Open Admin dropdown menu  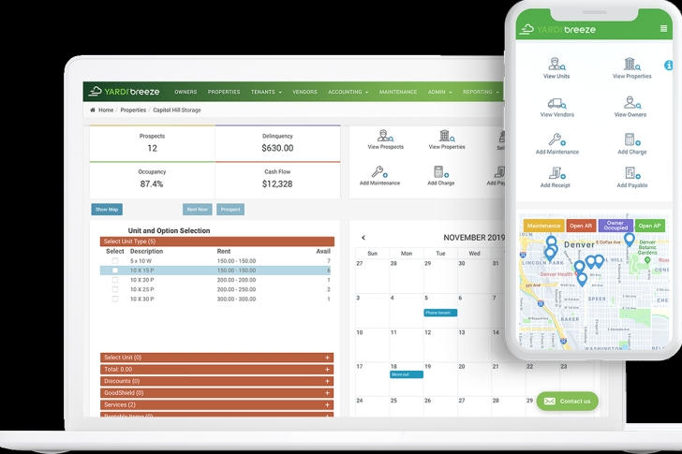439,92
